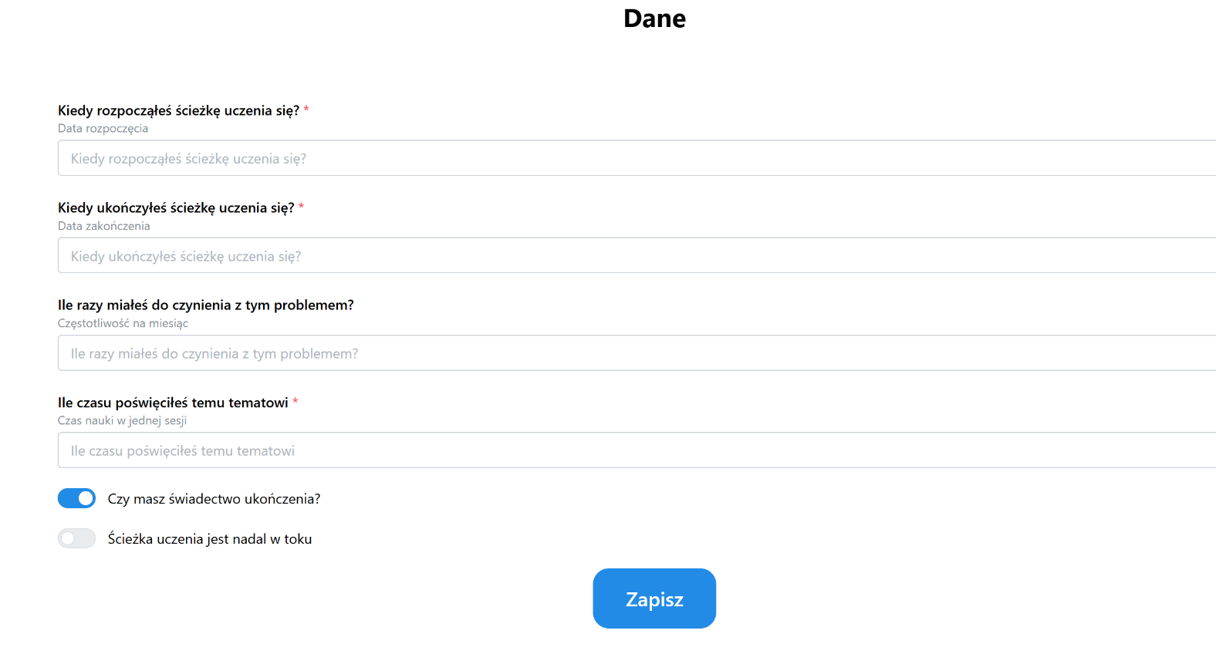
Task: Click the 'Ile czasu poświęciłeś temu tematowi' label
Action: point(173,403)
